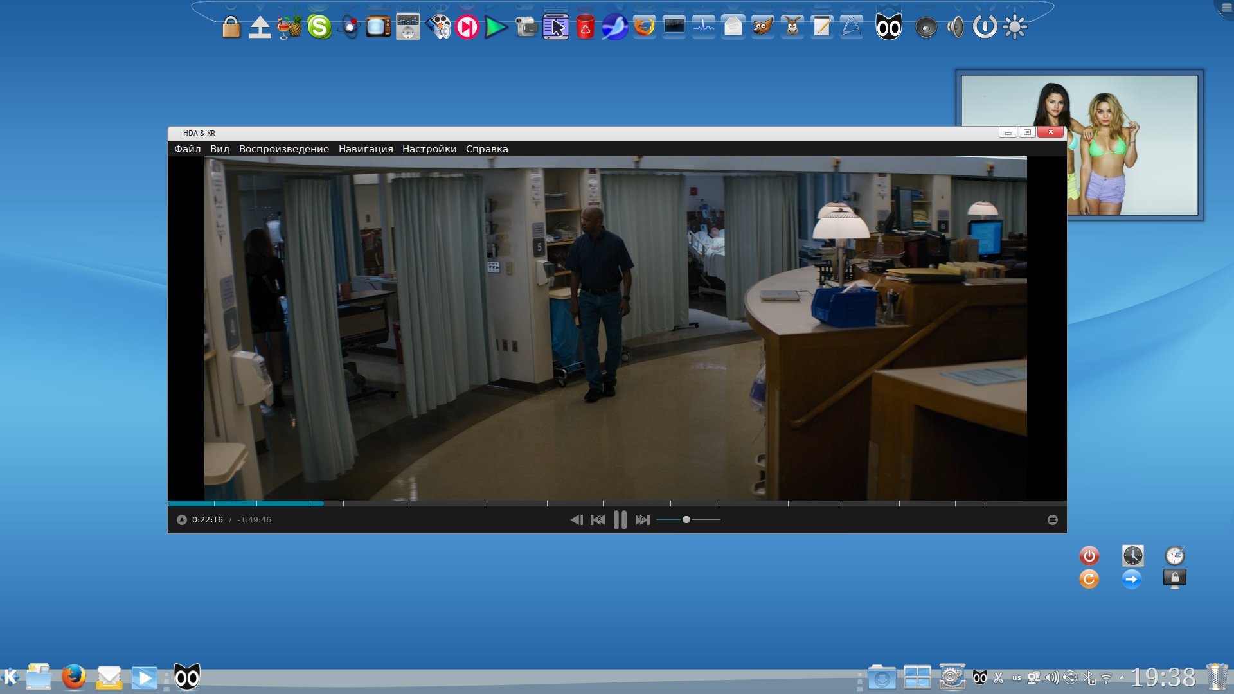Click the orange restart button widget

1089,579
